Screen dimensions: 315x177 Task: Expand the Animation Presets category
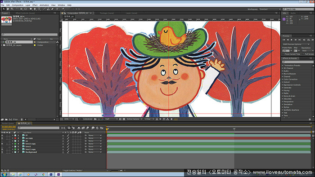pyautogui.click(x=283, y=65)
